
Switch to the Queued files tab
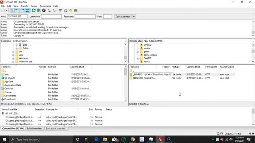(x=13, y=128)
